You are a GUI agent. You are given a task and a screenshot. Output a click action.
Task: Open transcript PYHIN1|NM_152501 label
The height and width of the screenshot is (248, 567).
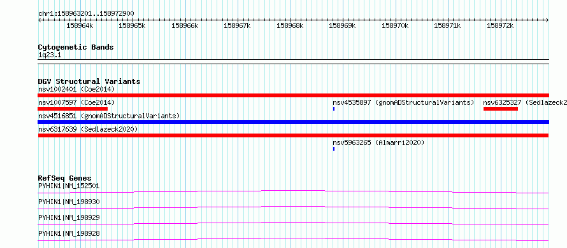(69, 186)
